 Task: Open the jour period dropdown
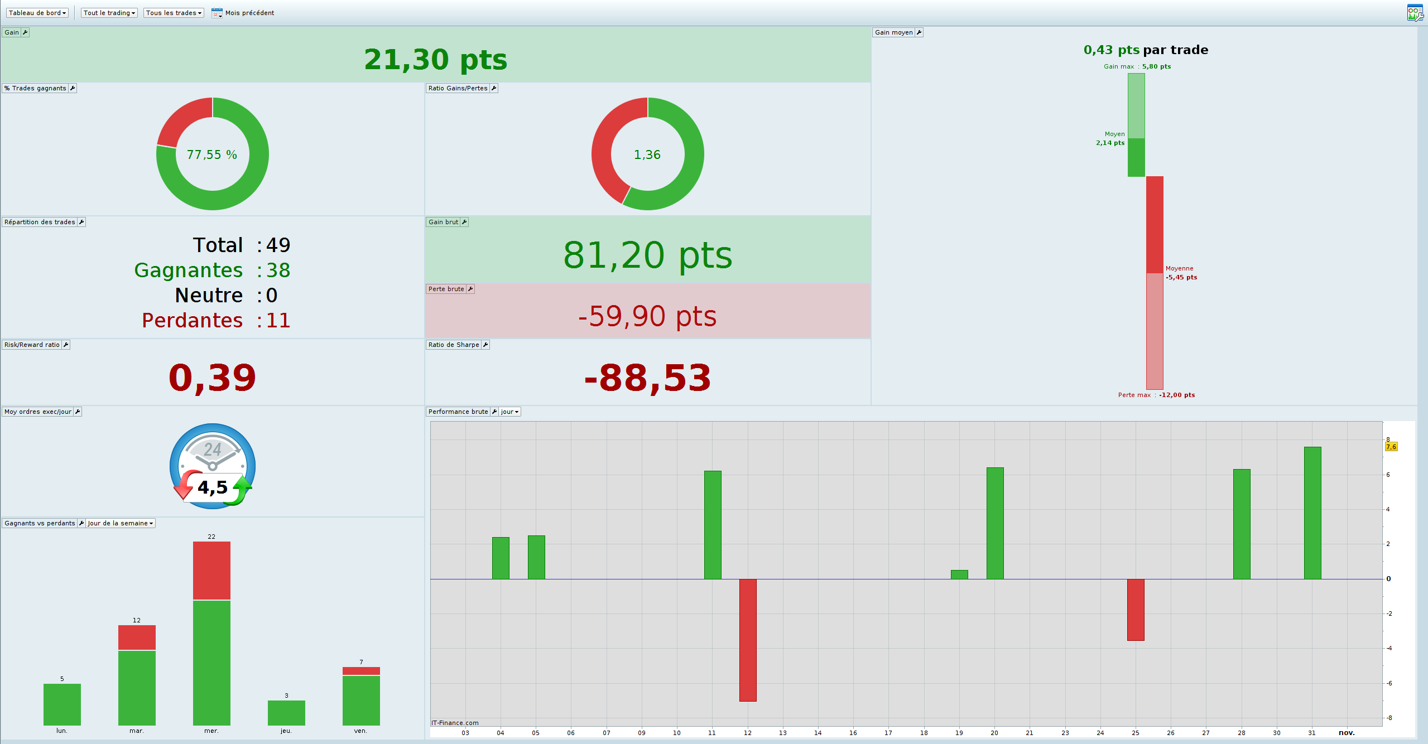[509, 412]
